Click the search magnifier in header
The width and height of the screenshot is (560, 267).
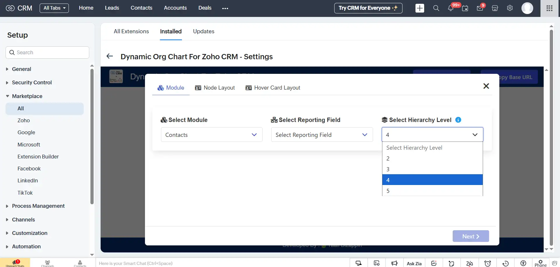436,8
